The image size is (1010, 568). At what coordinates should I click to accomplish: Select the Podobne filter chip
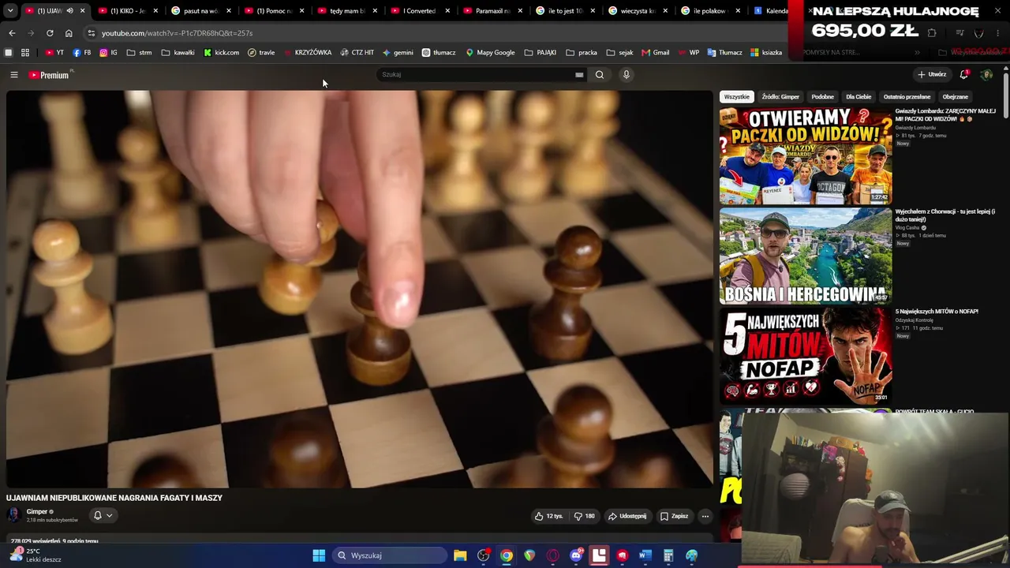tap(823, 97)
